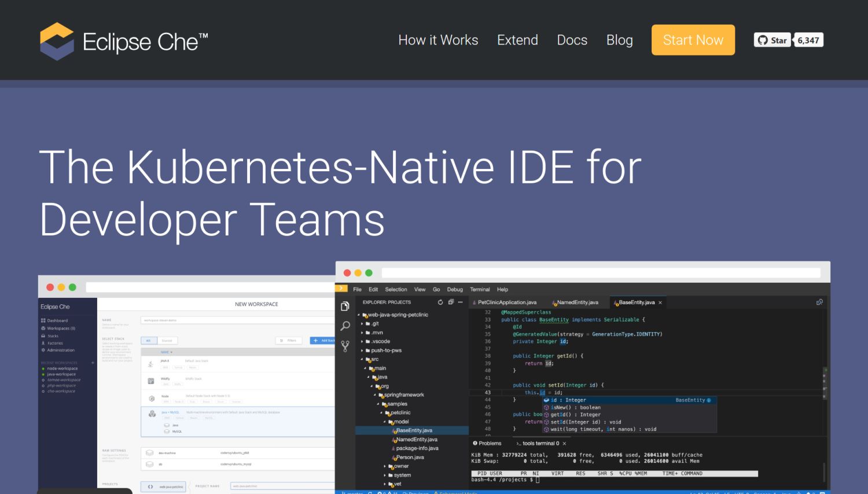Close the BaseEntity.java tab
Viewport: 868px width, 494px height.
(660, 303)
